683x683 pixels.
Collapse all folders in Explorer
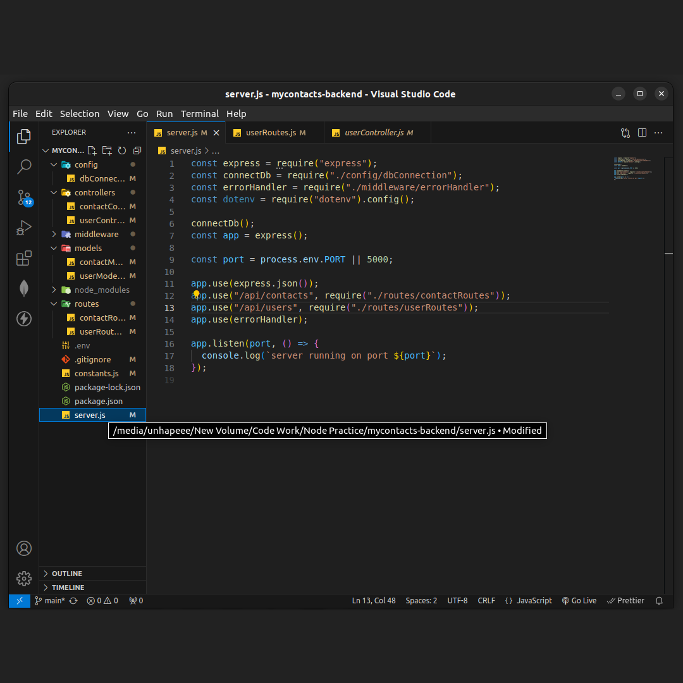pyautogui.click(x=137, y=151)
